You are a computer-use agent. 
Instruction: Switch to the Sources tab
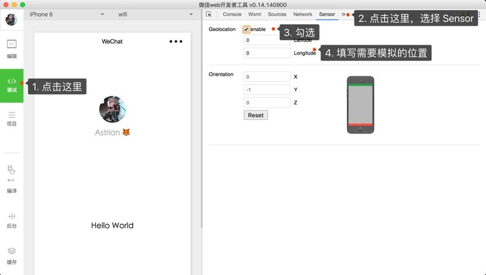(277, 14)
